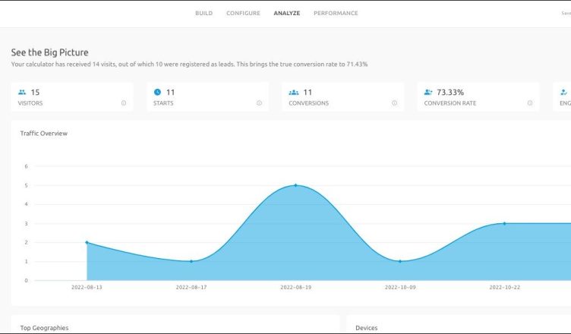This screenshot has width=571, height=334.
Task: Show info tooltip on Conversions card
Action: pyautogui.click(x=394, y=103)
